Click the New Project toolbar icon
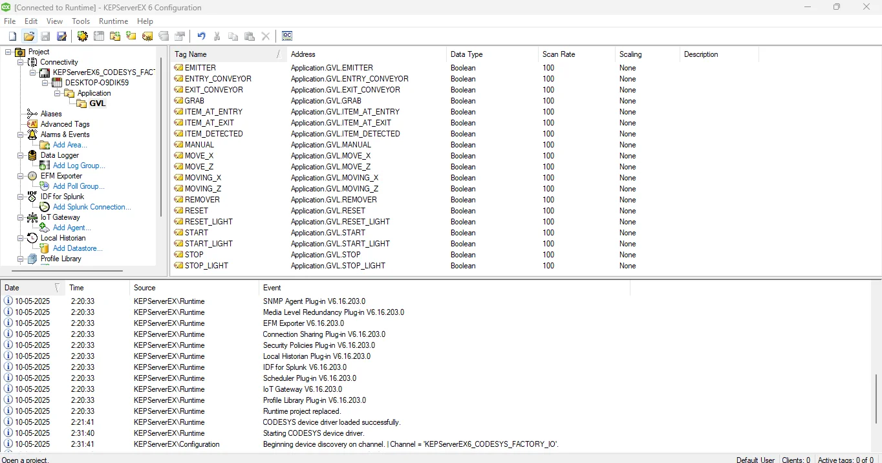 point(12,36)
